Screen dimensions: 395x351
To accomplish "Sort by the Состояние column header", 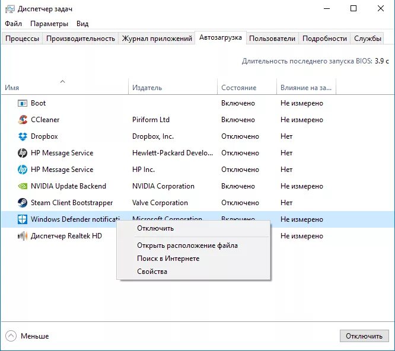I will (x=247, y=86).
